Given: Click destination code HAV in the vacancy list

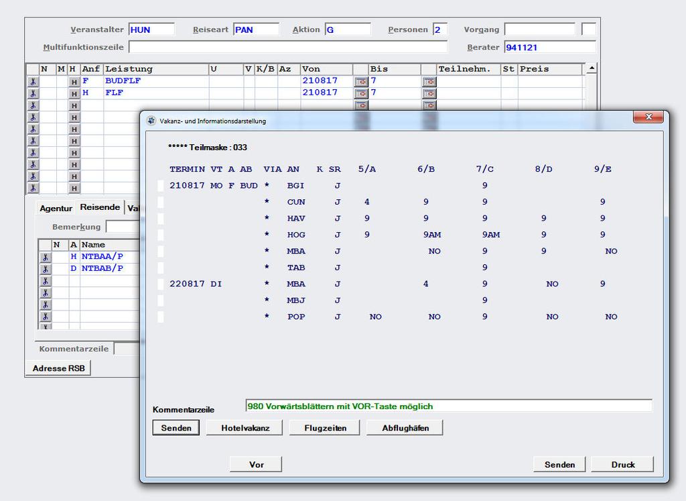Looking at the screenshot, I should (296, 219).
